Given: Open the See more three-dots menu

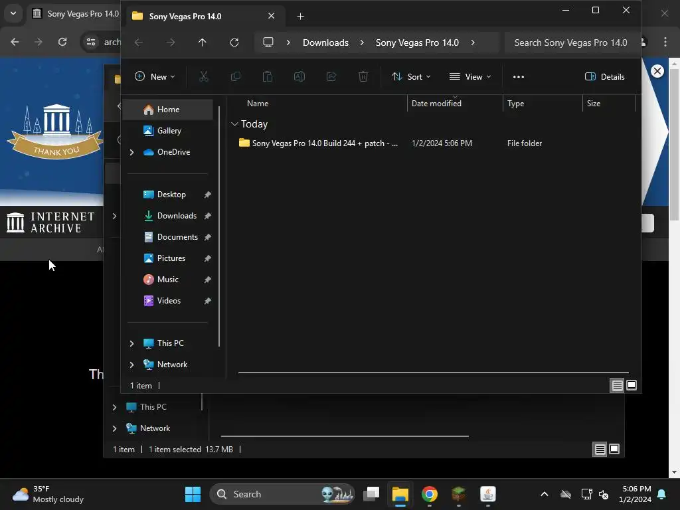Looking at the screenshot, I should click(x=518, y=77).
